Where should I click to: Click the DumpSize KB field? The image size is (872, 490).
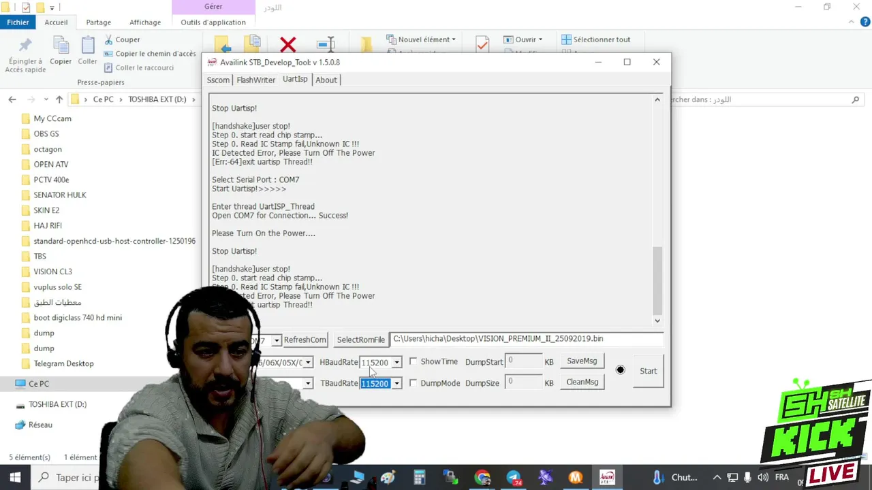(524, 382)
